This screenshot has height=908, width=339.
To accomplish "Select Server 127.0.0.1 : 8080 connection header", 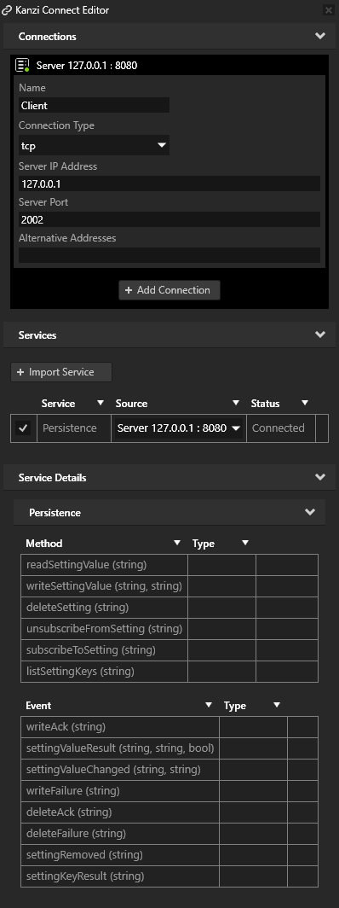I will 169,65.
